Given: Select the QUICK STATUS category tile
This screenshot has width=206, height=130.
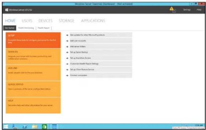Looking at the screenshot, I should tap(33, 89).
